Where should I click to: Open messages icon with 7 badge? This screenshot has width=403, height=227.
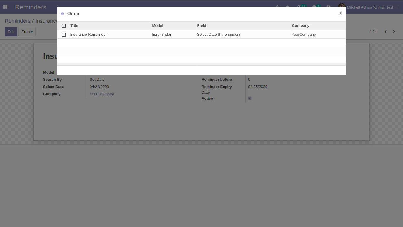pyautogui.click(x=316, y=6)
